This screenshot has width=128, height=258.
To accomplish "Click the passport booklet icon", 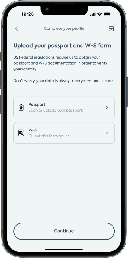I will tap(21, 107).
